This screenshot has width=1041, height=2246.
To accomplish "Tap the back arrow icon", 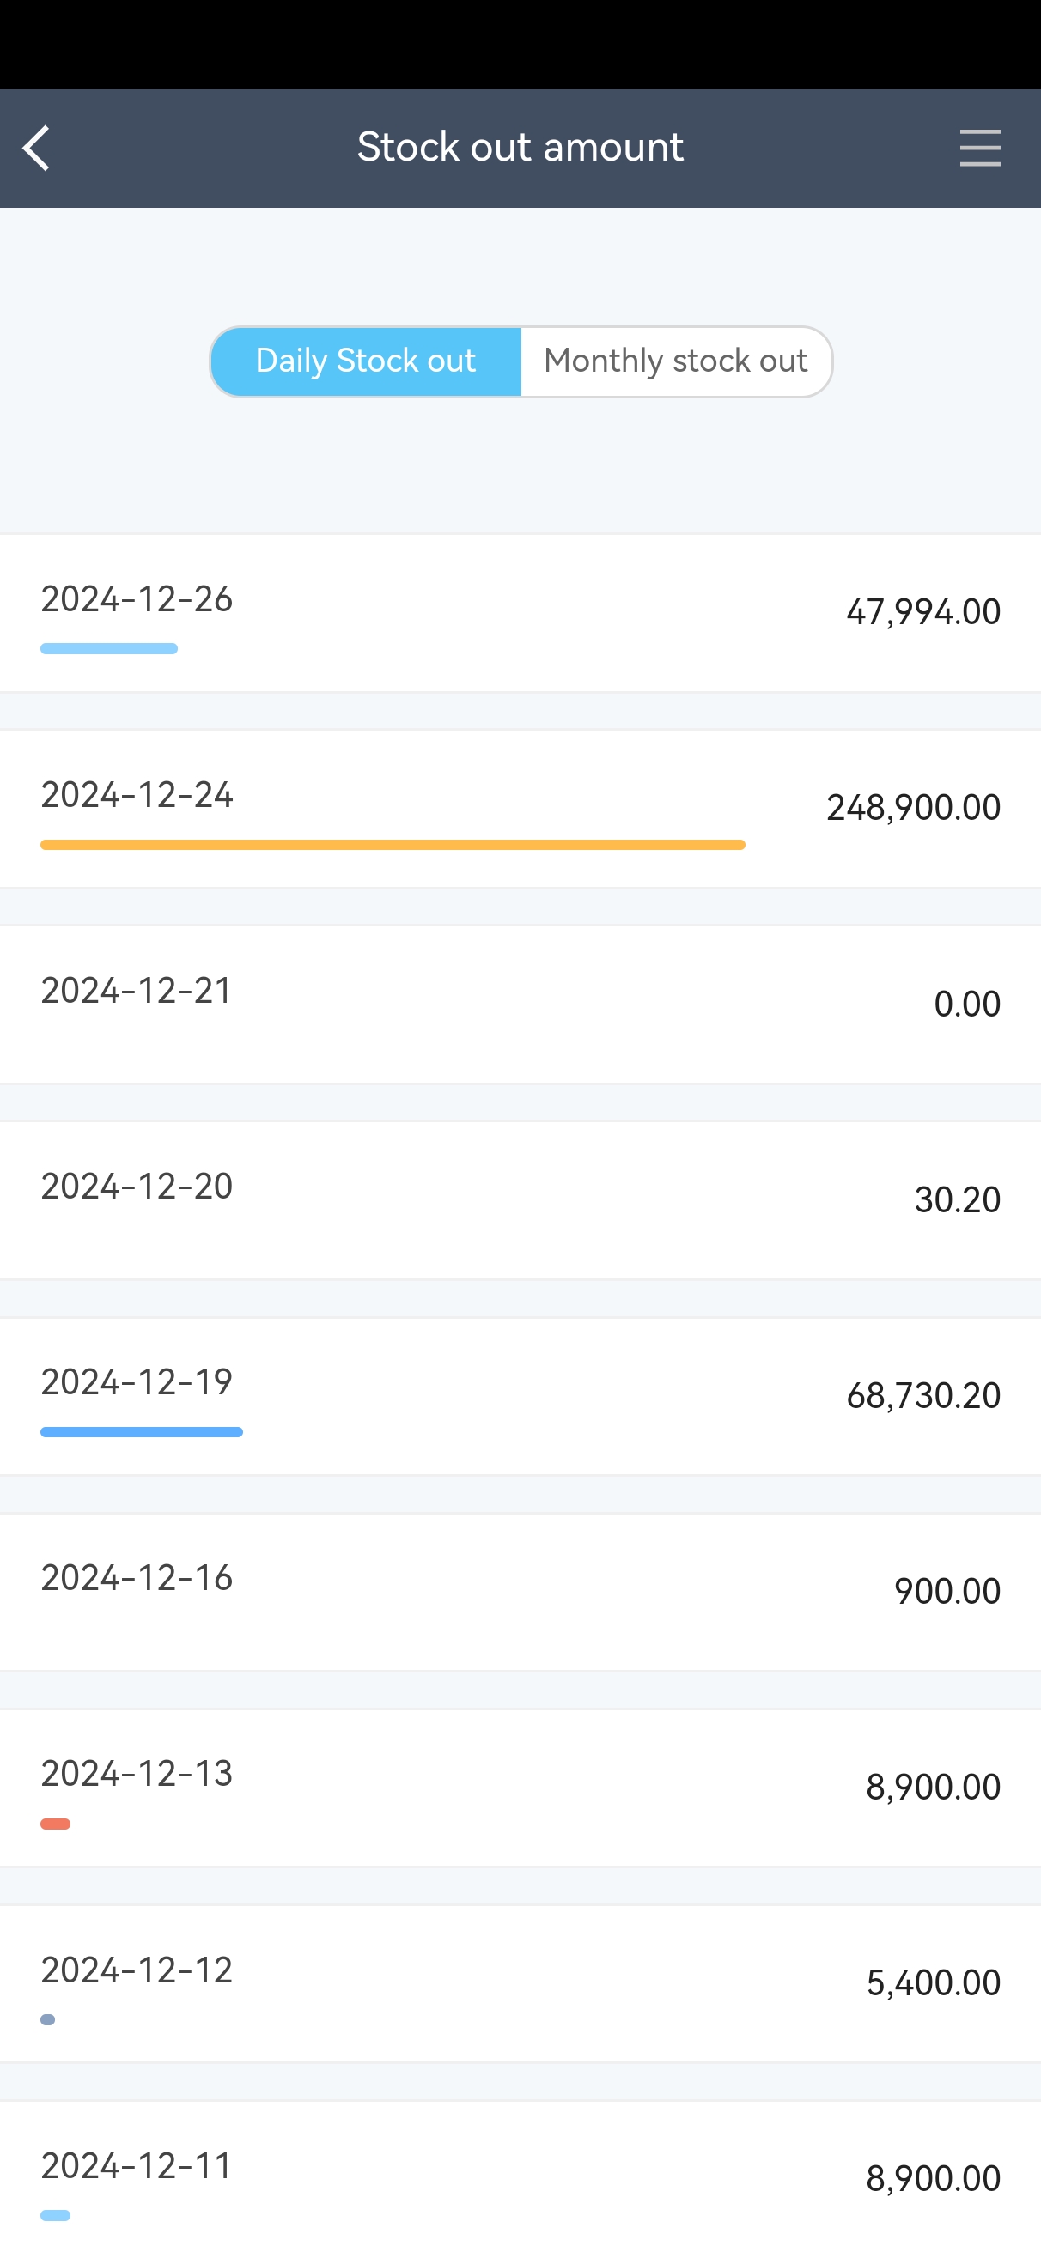I will [37, 148].
